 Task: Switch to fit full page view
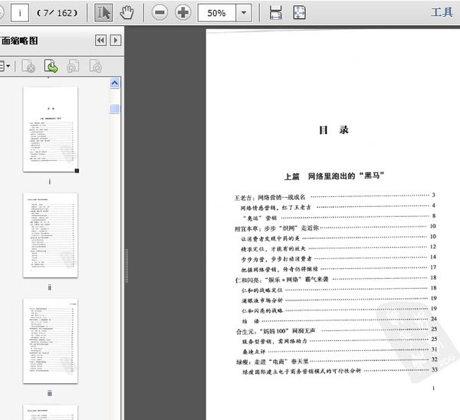[x=300, y=13]
